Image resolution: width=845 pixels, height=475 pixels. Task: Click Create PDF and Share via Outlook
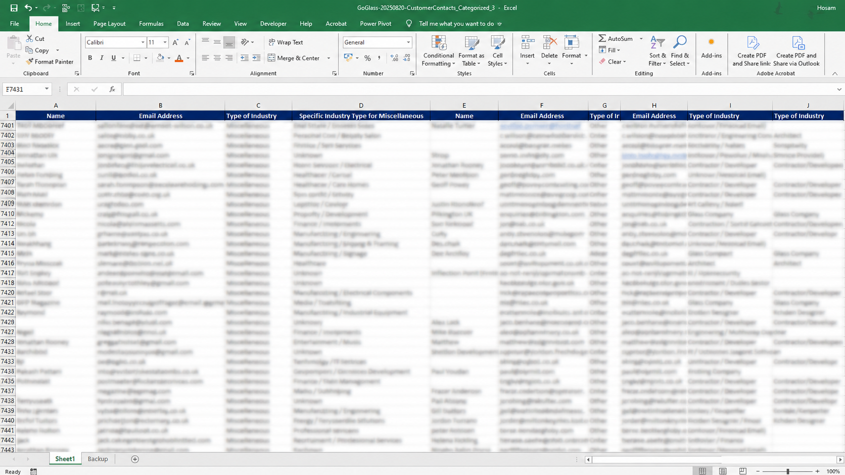(x=796, y=51)
